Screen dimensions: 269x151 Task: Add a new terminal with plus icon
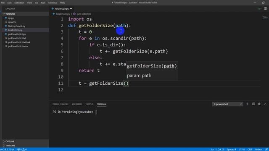248,104
